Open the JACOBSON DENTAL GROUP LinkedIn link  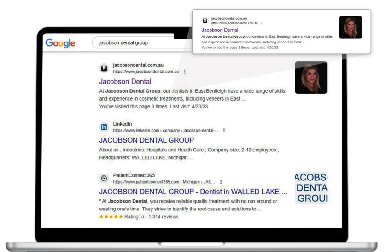tap(146, 140)
